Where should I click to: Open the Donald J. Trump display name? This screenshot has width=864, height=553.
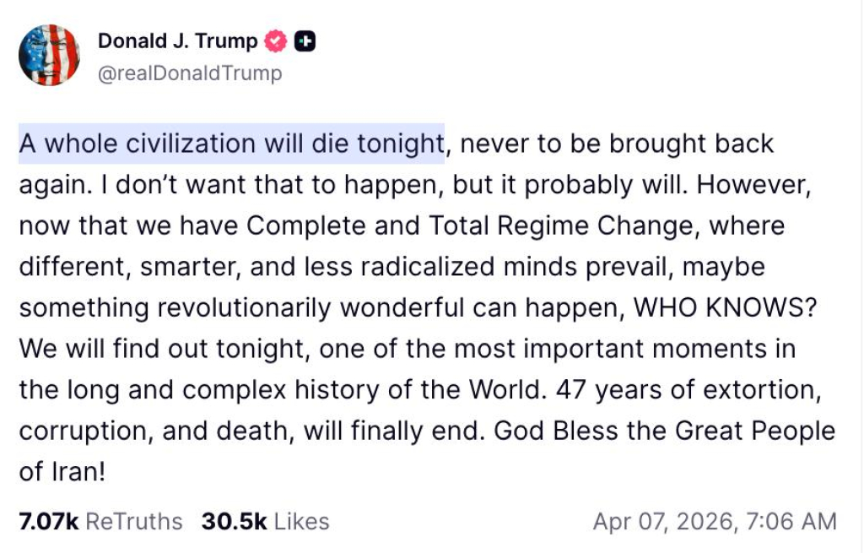point(178,41)
